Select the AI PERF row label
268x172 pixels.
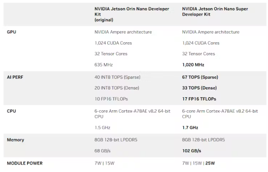(15, 77)
